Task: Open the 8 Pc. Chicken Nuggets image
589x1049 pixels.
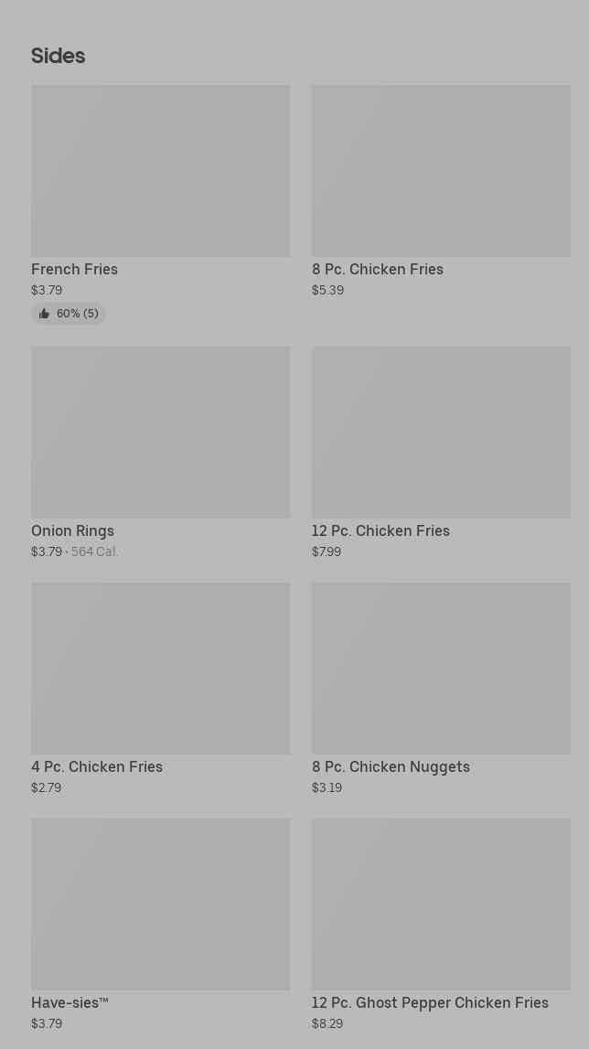Action: [x=441, y=668]
